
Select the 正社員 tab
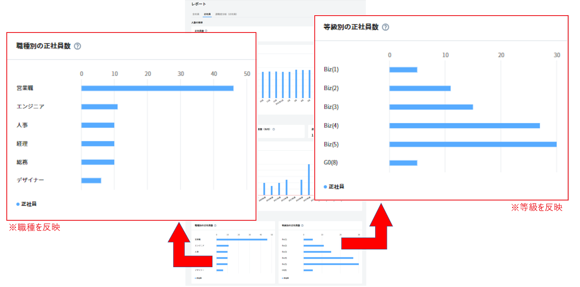pyautogui.click(x=207, y=14)
